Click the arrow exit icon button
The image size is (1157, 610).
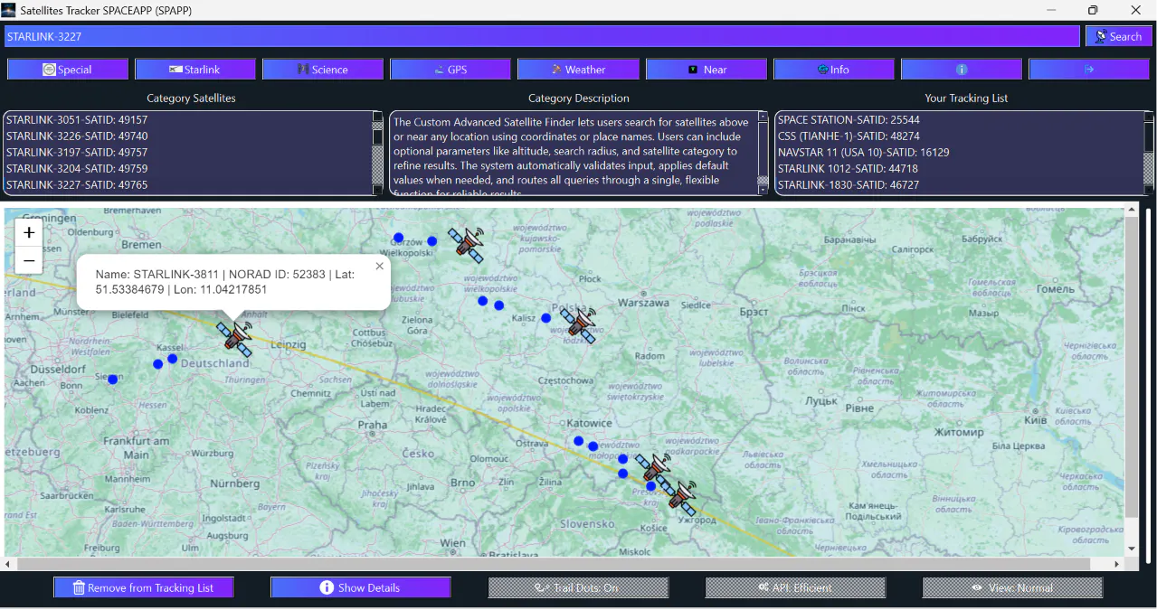pyautogui.click(x=1089, y=70)
